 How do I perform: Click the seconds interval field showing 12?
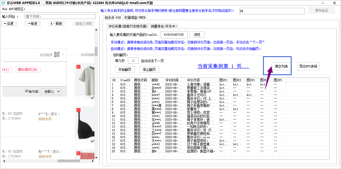point(133,61)
